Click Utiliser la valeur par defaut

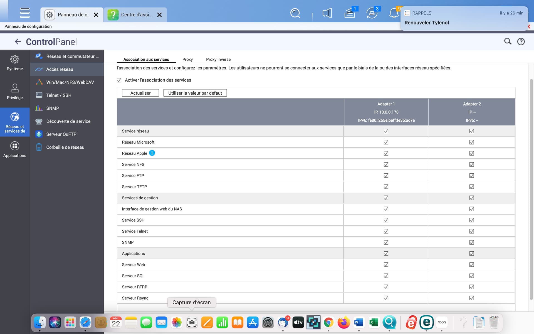(195, 93)
